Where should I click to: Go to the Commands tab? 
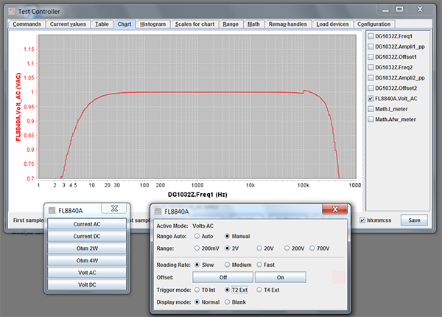(27, 24)
